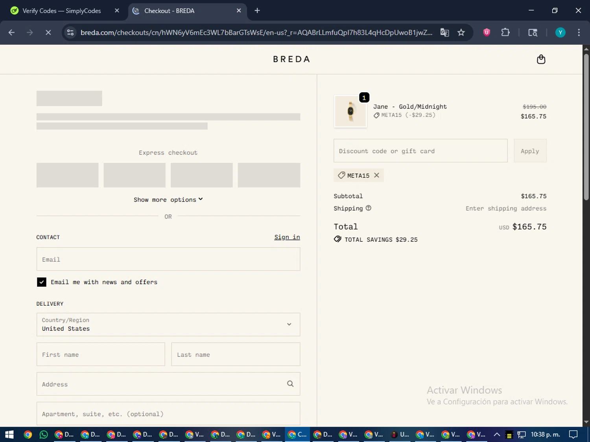590x442 pixels.
Task: Open the Y profile avatar
Action: (x=560, y=33)
